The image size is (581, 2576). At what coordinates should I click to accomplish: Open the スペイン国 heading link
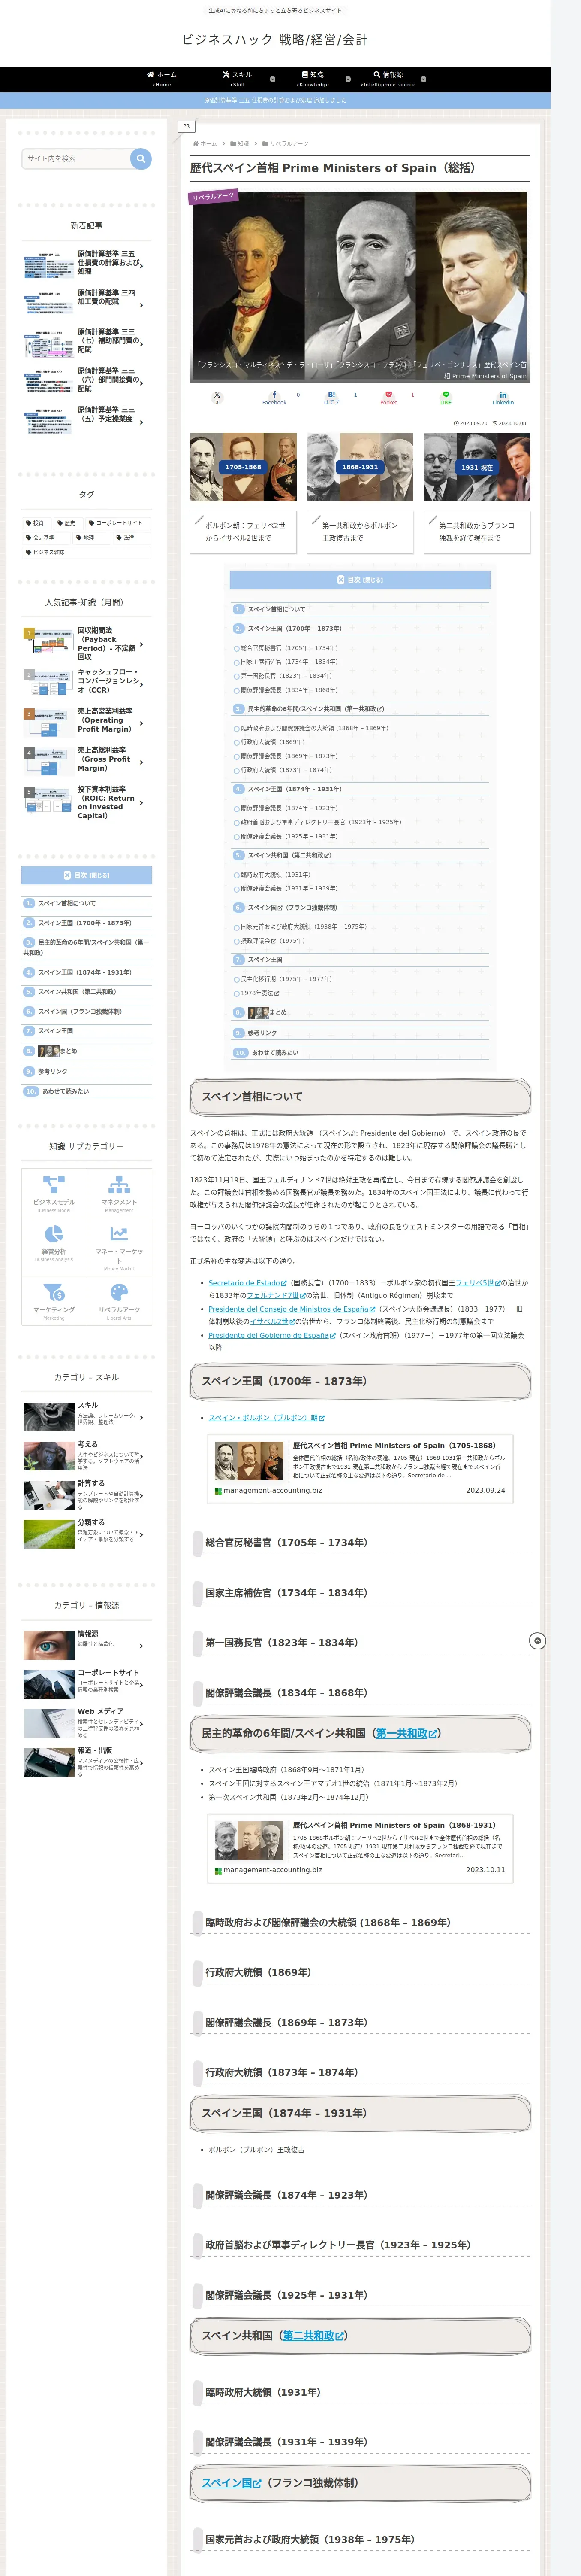231,2482
